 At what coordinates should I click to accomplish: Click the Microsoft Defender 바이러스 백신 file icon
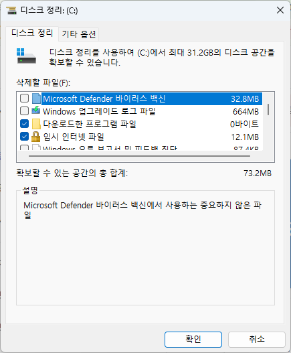36,98
